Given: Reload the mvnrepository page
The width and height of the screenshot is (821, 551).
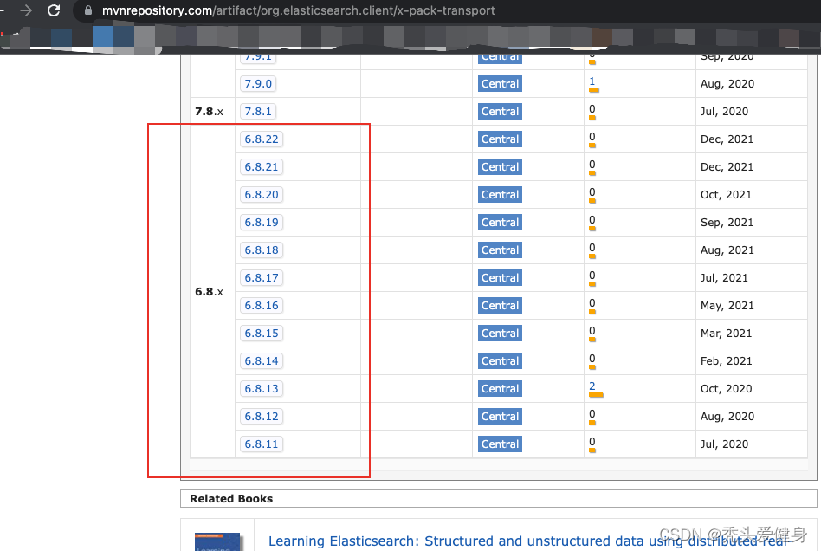Looking at the screenshot, I should tap(54, 11).
